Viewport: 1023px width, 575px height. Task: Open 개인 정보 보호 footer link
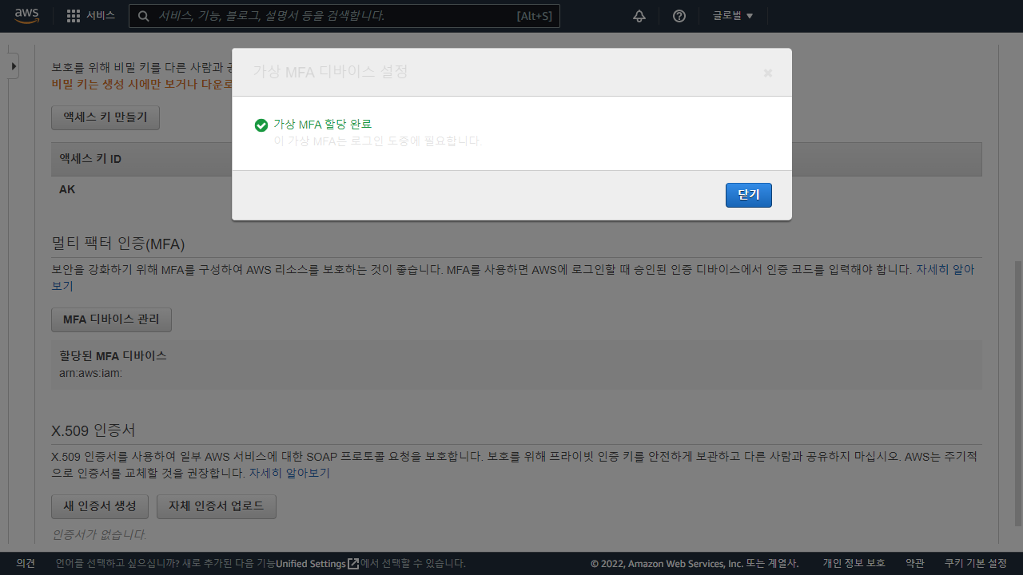[x=854, y=564]
